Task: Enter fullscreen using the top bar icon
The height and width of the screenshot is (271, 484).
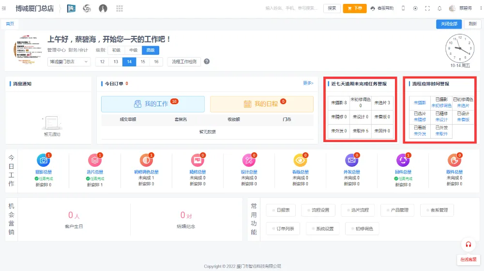Action: [427, 8]
